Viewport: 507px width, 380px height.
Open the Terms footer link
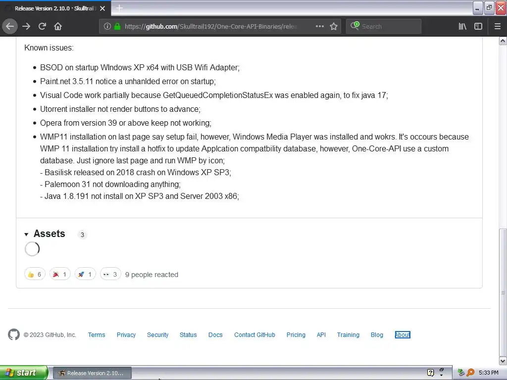point(97,335)
